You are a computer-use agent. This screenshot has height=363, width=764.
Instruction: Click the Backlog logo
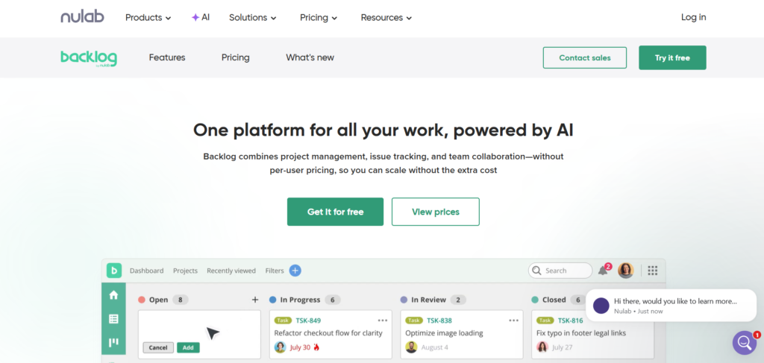[x=88, y=58]
